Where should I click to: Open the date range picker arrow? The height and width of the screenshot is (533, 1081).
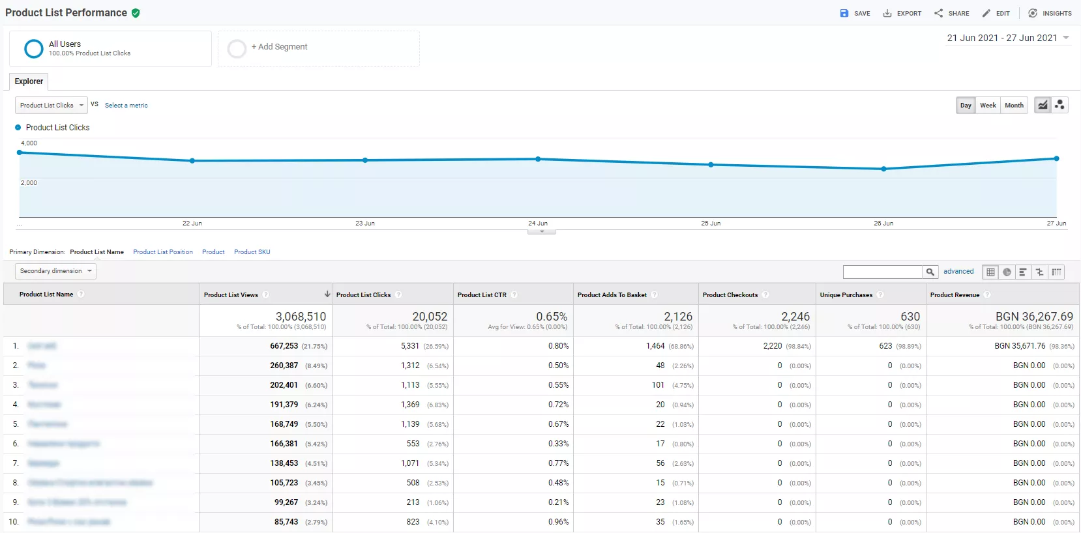(1066, 38)
